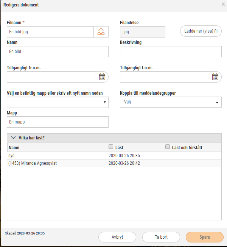Select the Miranda Agnesqvist row
Image resolution: width=227 pixels, height=247 pixels.
[114, 163]
